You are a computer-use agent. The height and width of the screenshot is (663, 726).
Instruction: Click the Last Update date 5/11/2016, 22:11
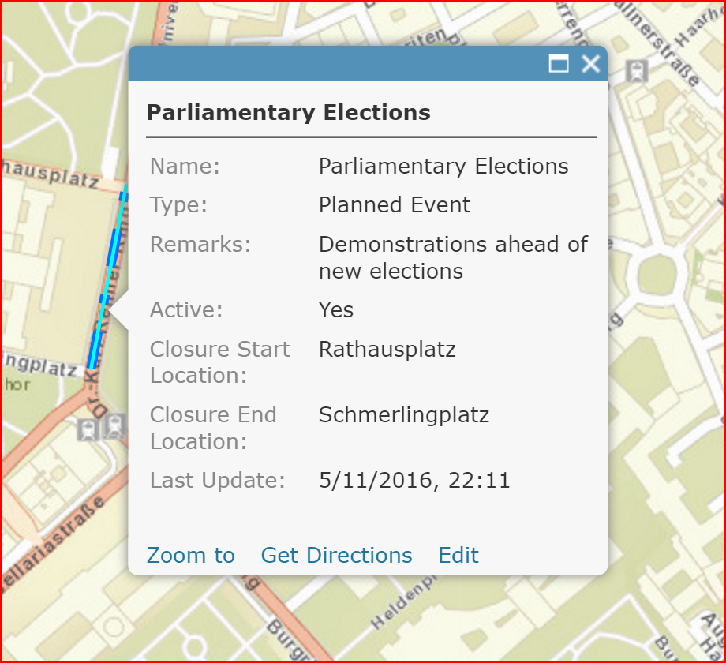click(414, 480)
